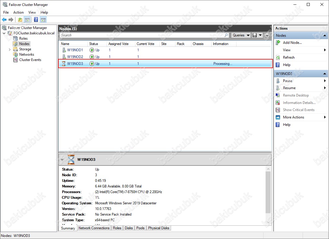Toggle the Show/Hide Console Tree toolbar icon

coord(27,20)
